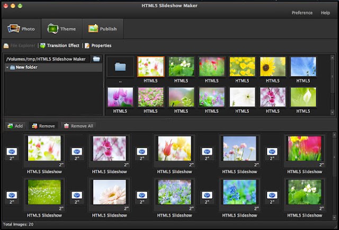This screenshot has height=230, width=339.
Task: Click the path field /Volumes/tmp/HTML5 Slideshow Maker
Action: 47,59
